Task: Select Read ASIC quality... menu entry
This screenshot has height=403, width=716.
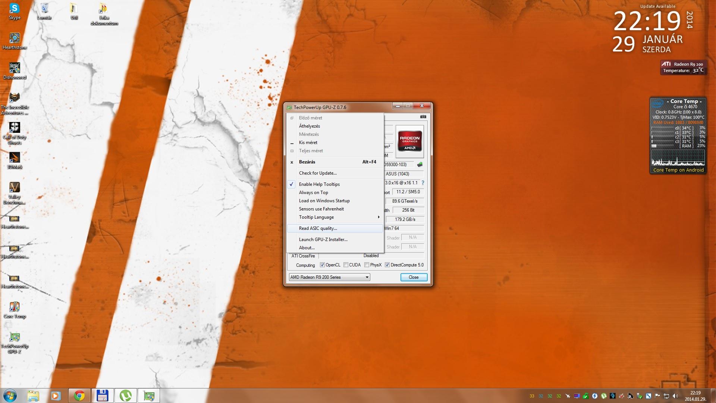Action: tap(335, 228)
